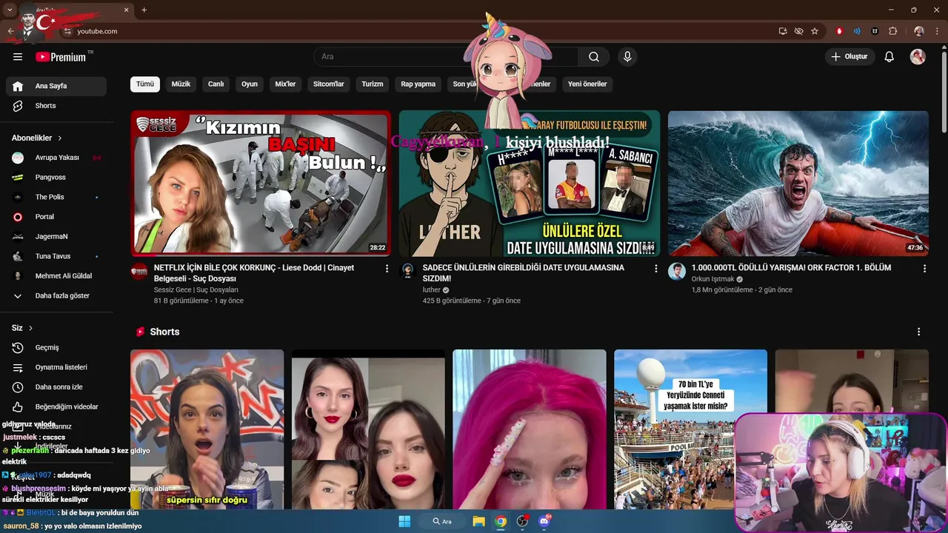The image size is (948, 533).
Task: Open Google Chrome from taskbar
Action: coord(501,521)
